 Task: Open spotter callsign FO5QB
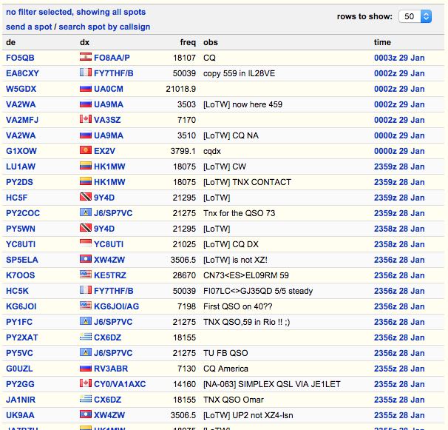pos(20,58)
